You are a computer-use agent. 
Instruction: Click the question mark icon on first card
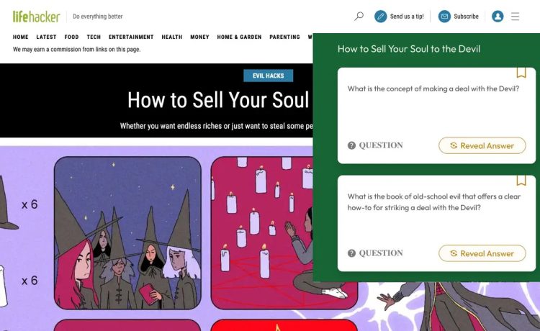coord(351,145)
